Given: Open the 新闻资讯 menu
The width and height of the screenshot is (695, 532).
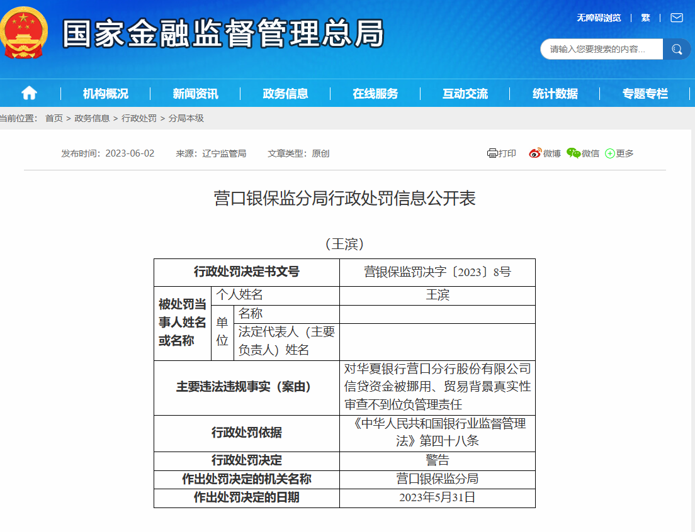Looking at the screenshot, I should pyautogui.click(x=195, y=94).
